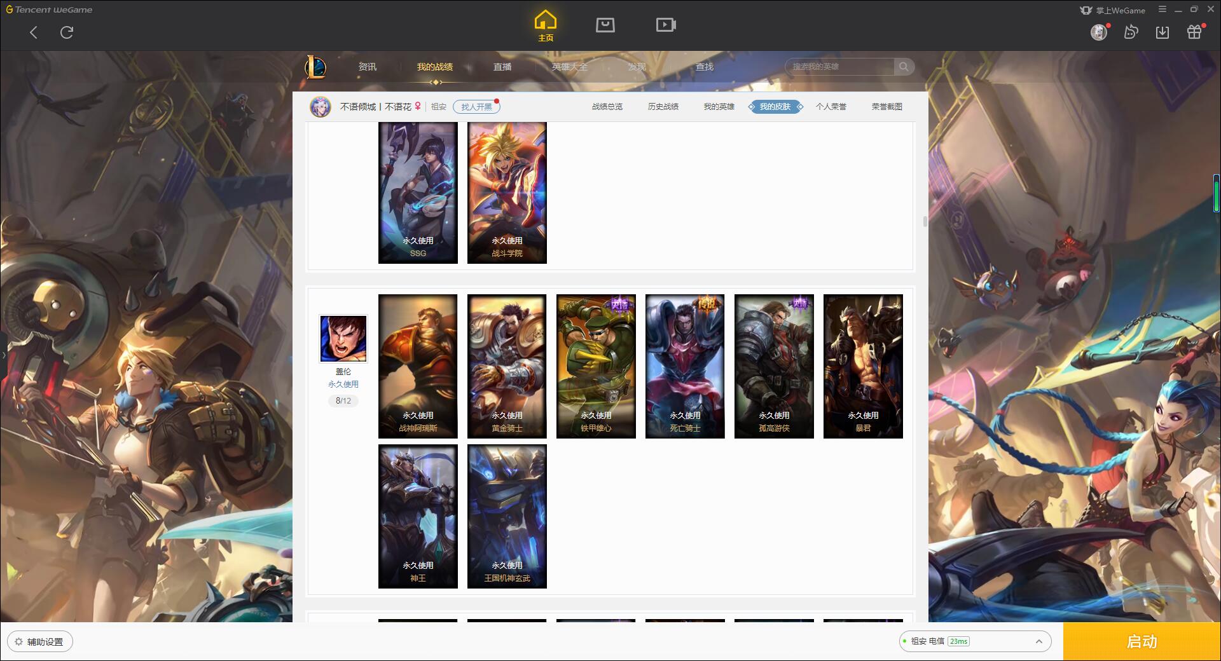Open the 暴君 skin thumbnail
This screenshot has height=661, width=1221.
863,366
